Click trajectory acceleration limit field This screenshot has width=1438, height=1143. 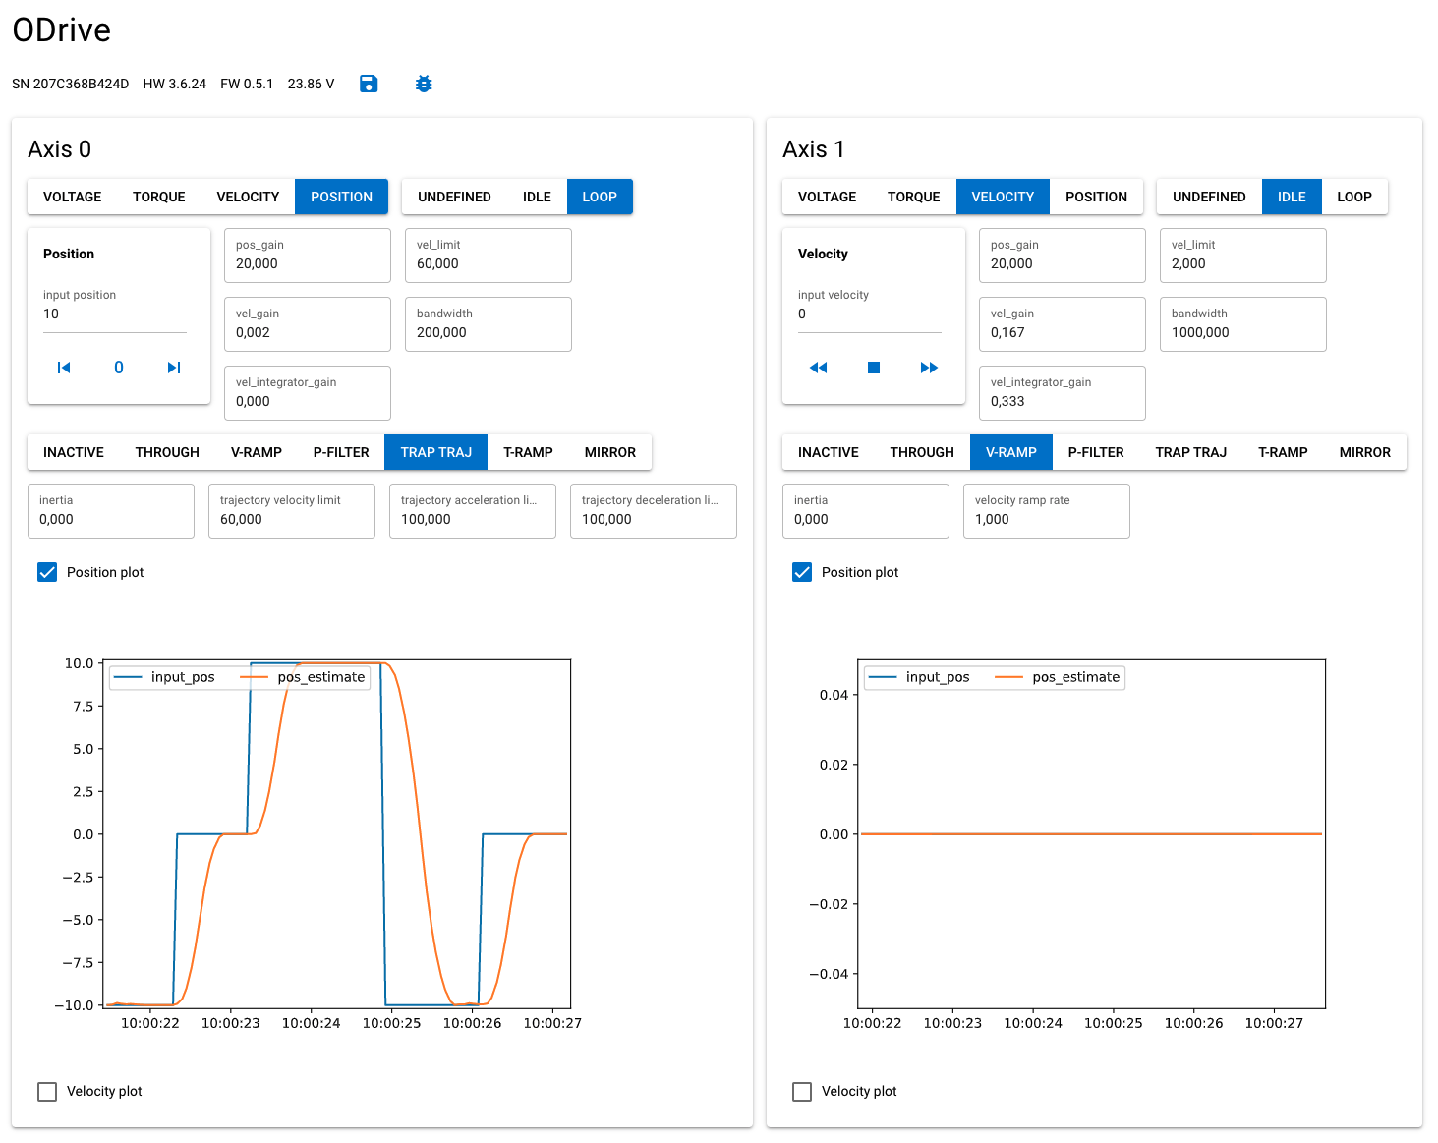[x=473, y=511]
